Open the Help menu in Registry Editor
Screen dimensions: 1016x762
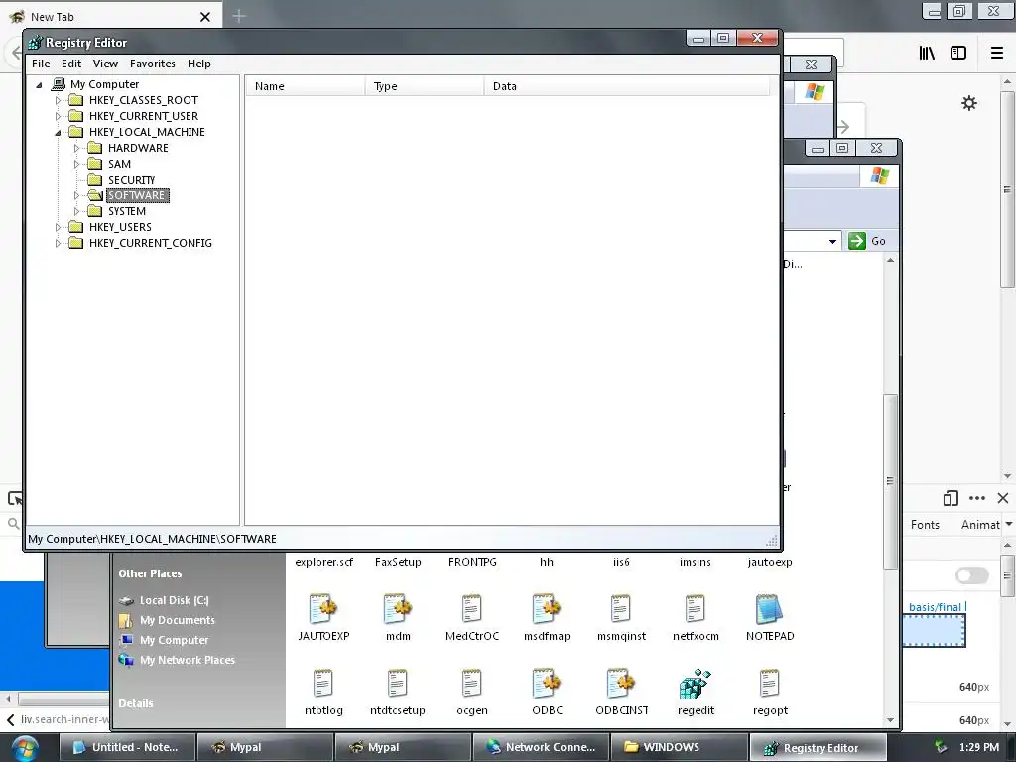click(x=198, y=63)
